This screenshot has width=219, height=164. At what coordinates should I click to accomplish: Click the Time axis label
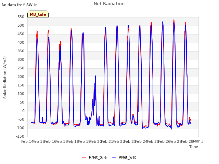point(194,147)
